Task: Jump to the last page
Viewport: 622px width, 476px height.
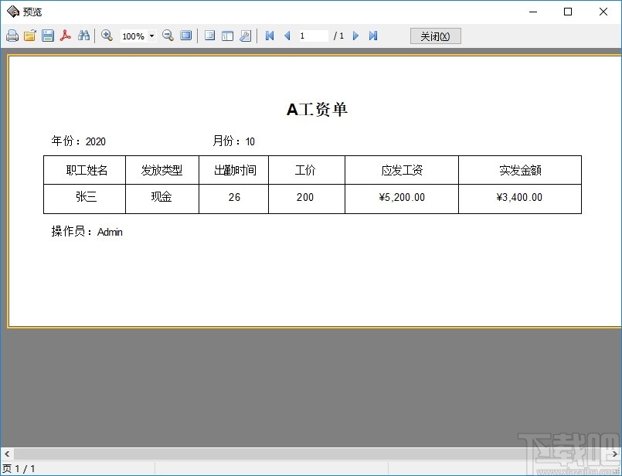Action: point(372,36)
